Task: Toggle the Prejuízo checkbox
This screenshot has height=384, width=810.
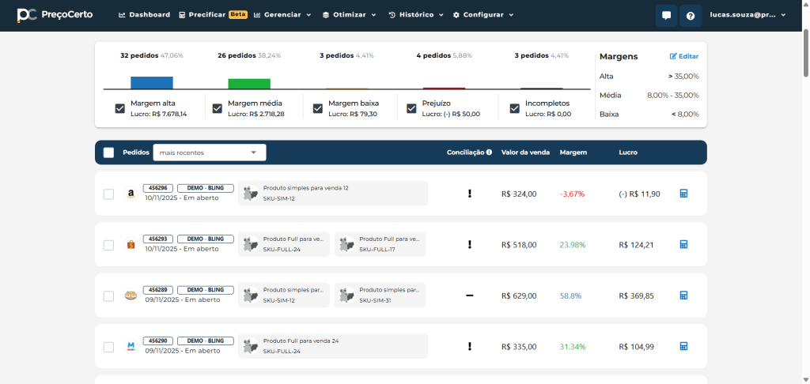Action: pos(411,108)
